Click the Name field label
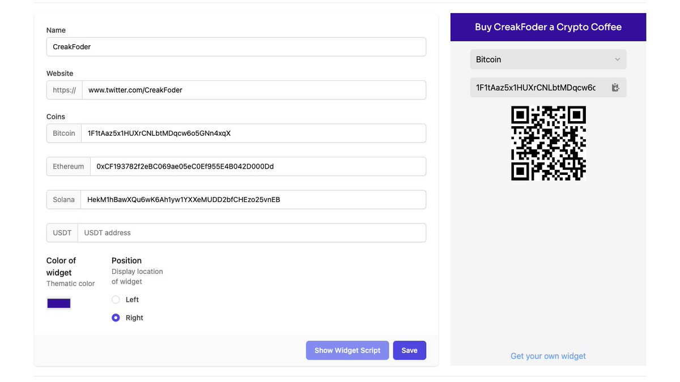This screenshot has height=382, width=680. 56,30
